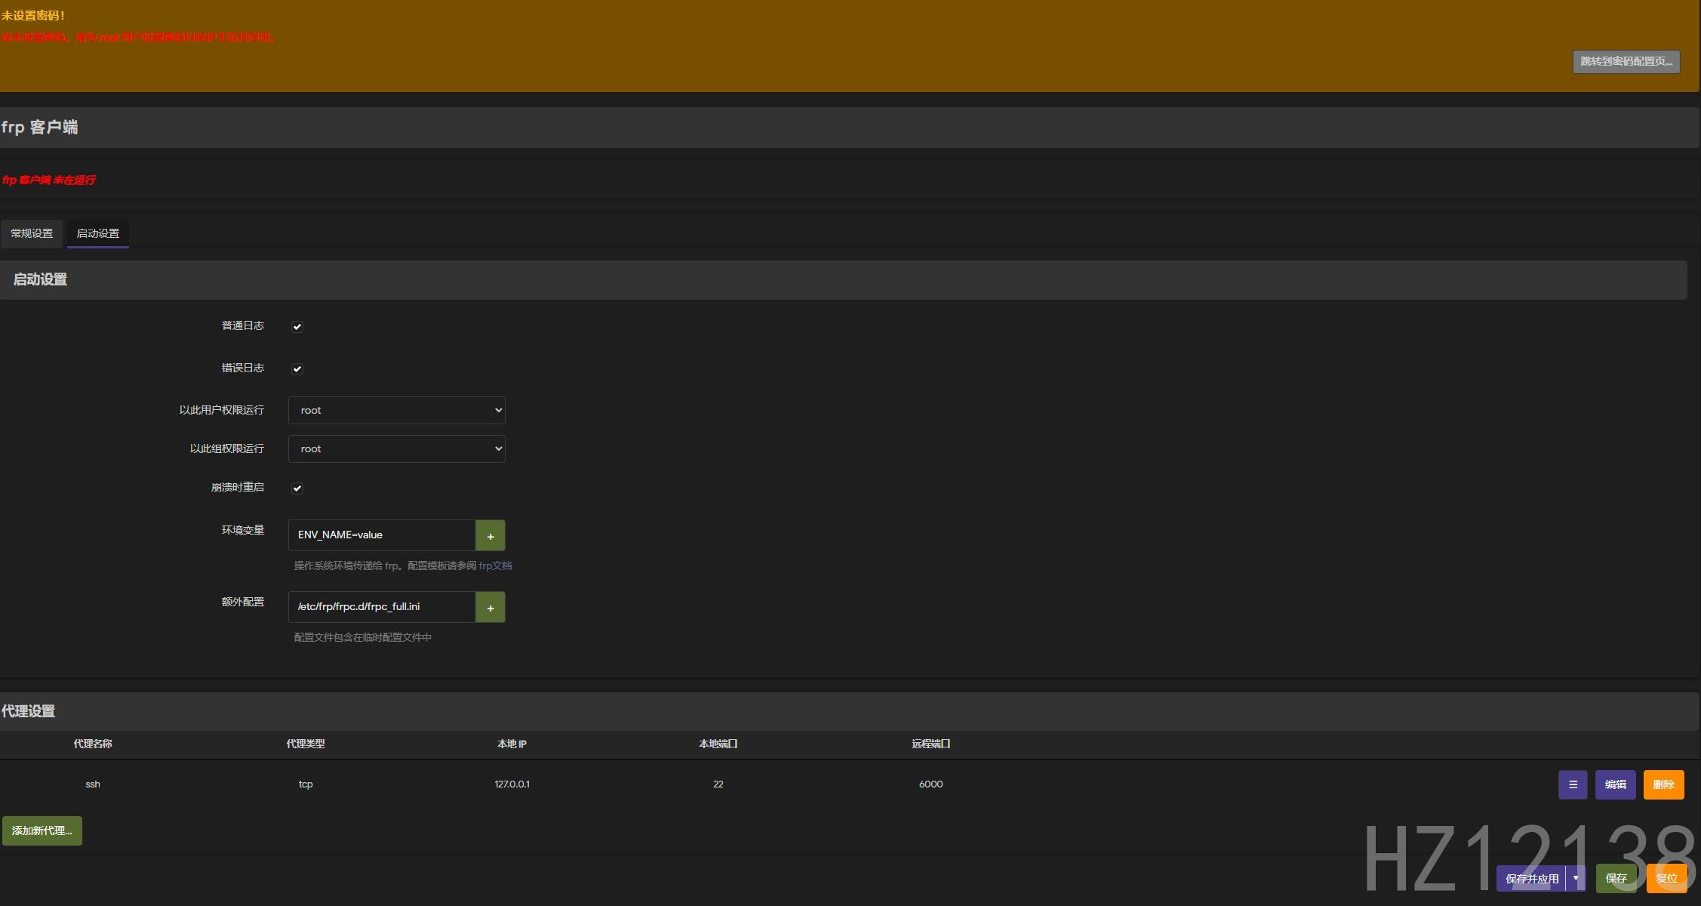
Task: Click the local port 22 cell
Action: [x=718, y=784]
